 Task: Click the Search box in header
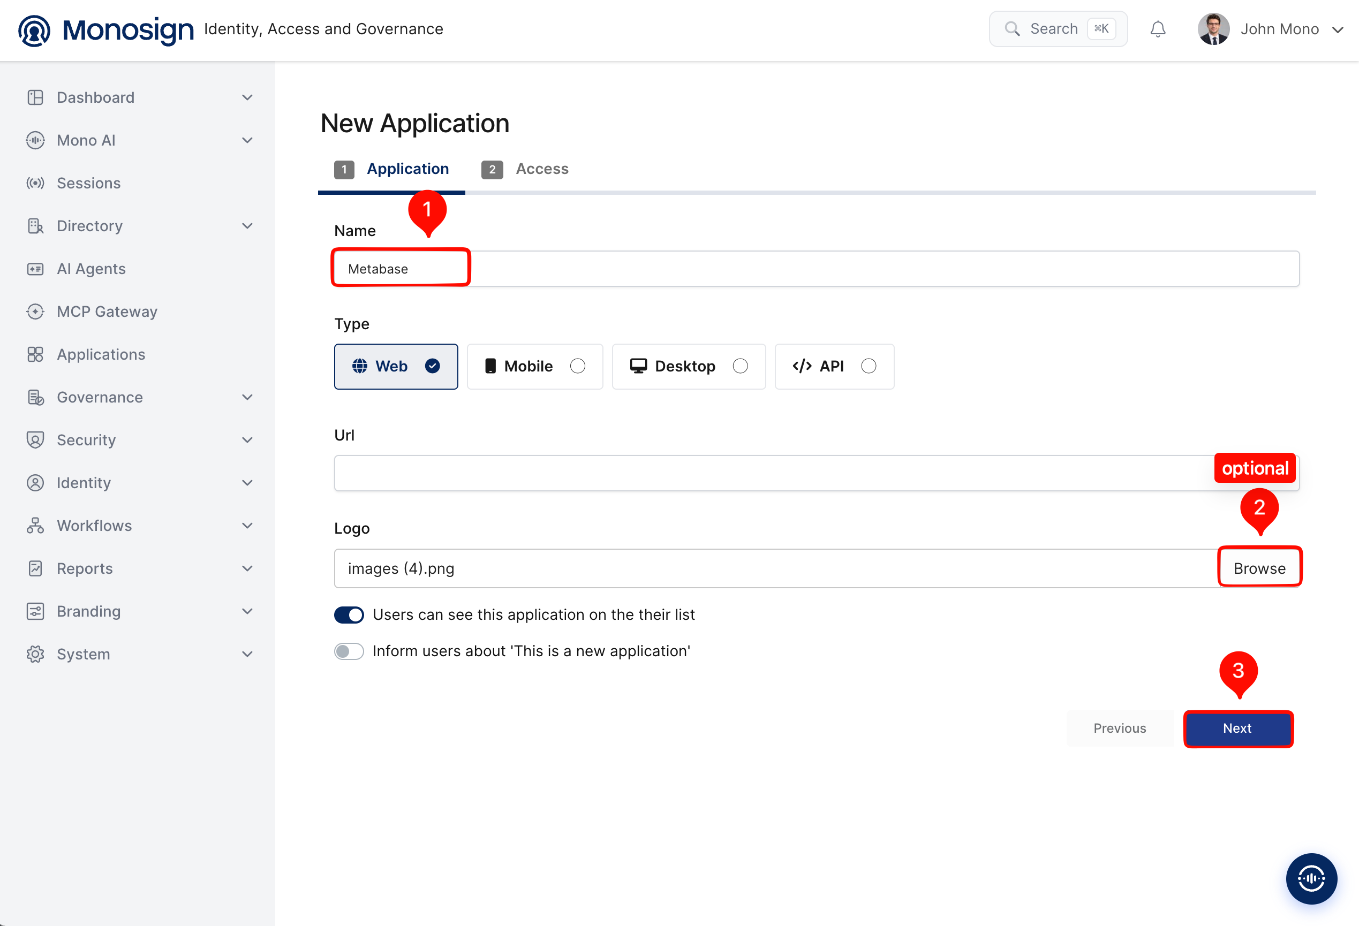tap(1058, 29)
